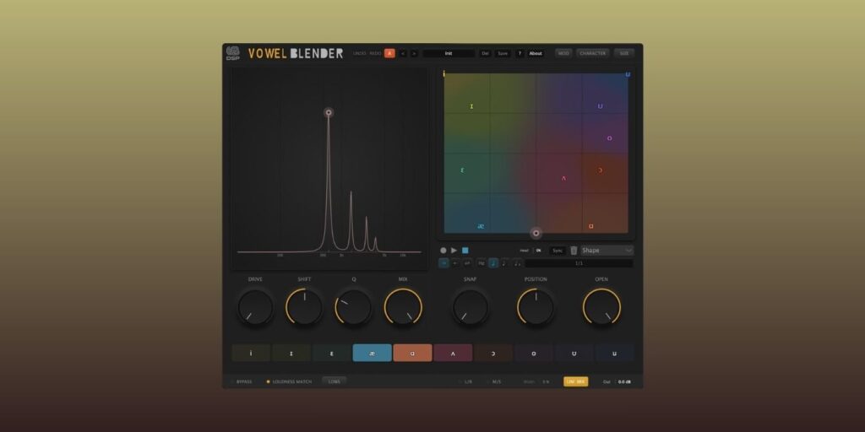This screenshot has height=432, width=865.
Task: Start recording with the round record button
Action: [443, 250]
